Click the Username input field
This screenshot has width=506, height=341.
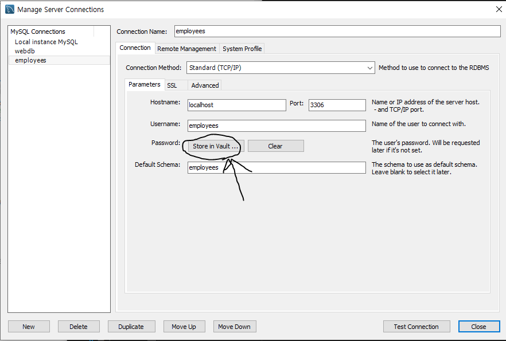[x=277, y=126]
